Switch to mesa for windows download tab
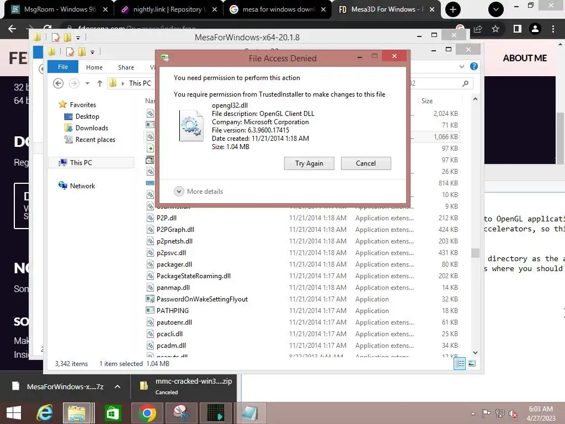This screenshot has height=424, width=565. click(277, 9)
